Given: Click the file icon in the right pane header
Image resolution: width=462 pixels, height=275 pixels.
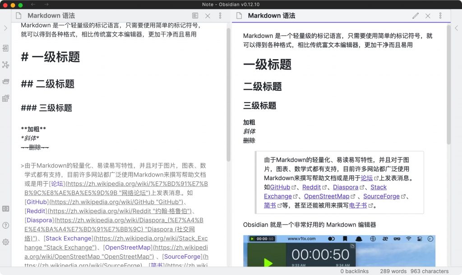Looking at the screenshot, I should [239, 16].
